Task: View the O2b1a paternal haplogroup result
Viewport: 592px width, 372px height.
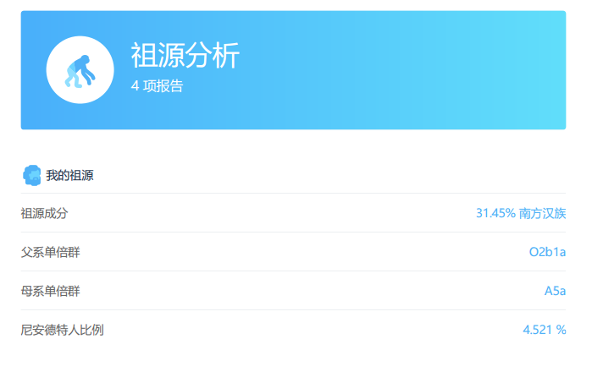Action: pos(547,252)
